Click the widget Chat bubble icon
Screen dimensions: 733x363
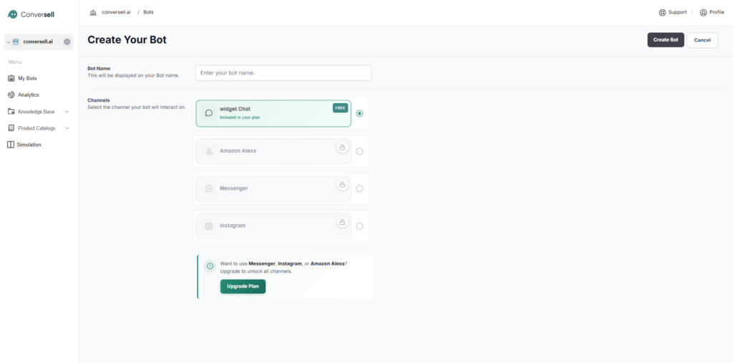point(209,113)
